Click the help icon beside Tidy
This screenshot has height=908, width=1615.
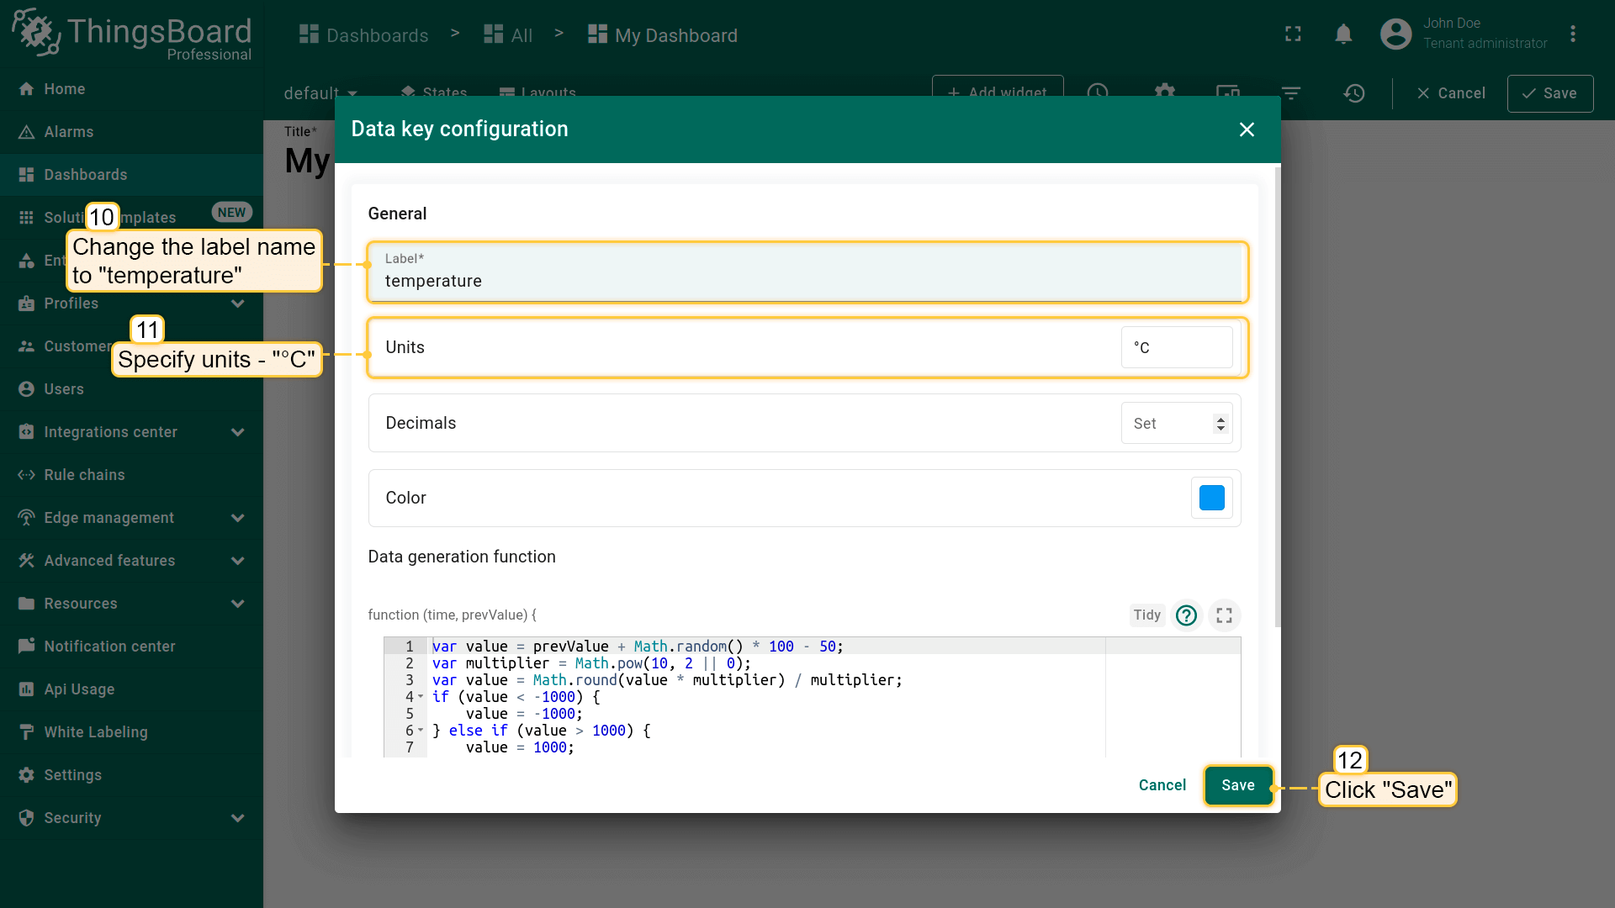pyautogui.click(x=1186, y=615)
